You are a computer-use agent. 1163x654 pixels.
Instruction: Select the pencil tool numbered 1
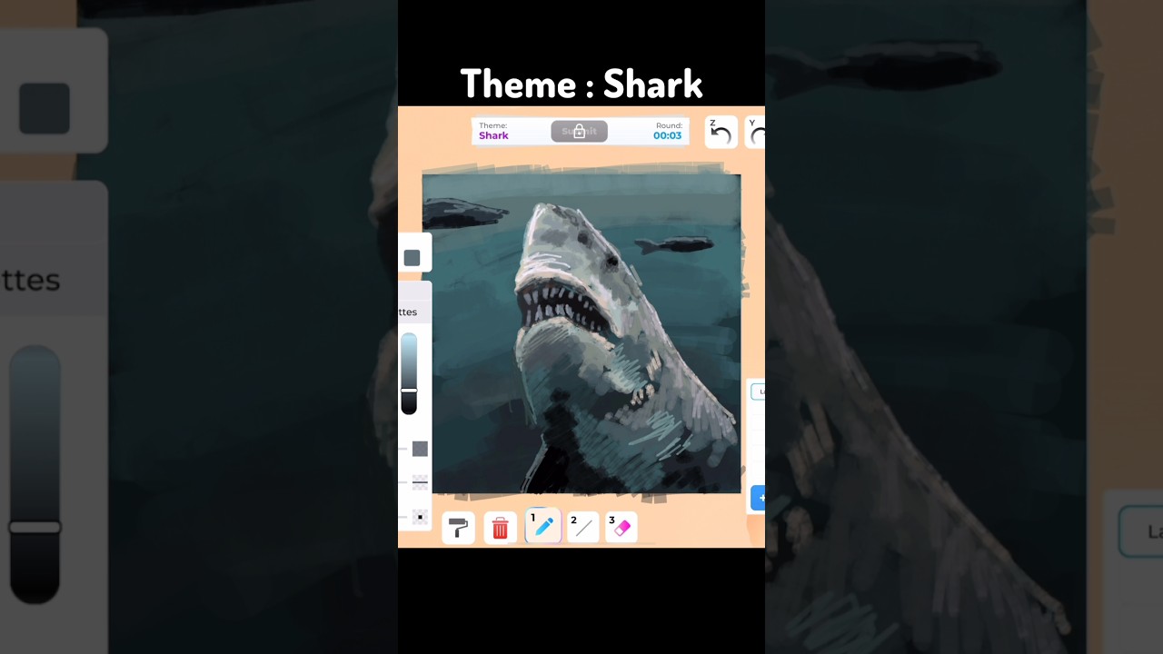coord(543,527)
